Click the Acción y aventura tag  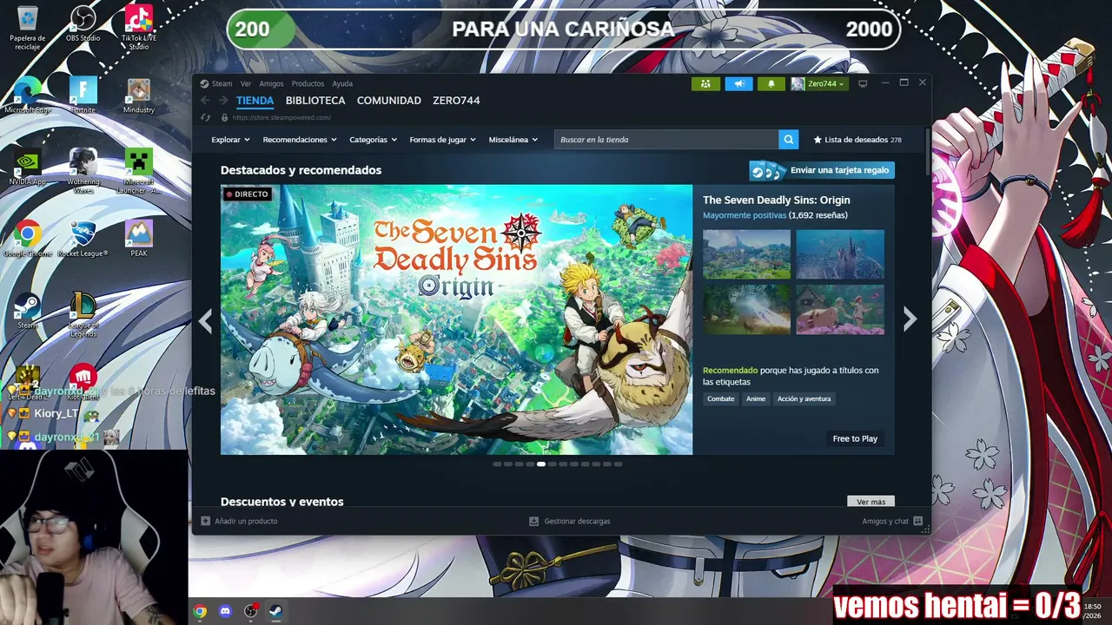[x=804, y=398]
